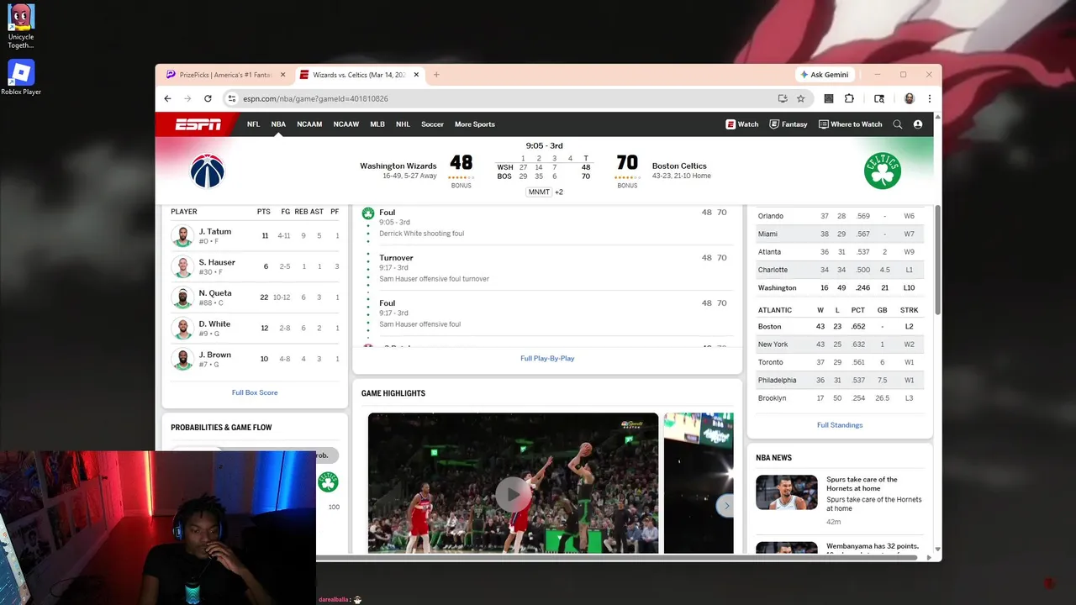Open the side search icon in Chrome toolbar
Image resolution: width=1076 pixels, height=605 pixels.
click(x=879, y=98)
